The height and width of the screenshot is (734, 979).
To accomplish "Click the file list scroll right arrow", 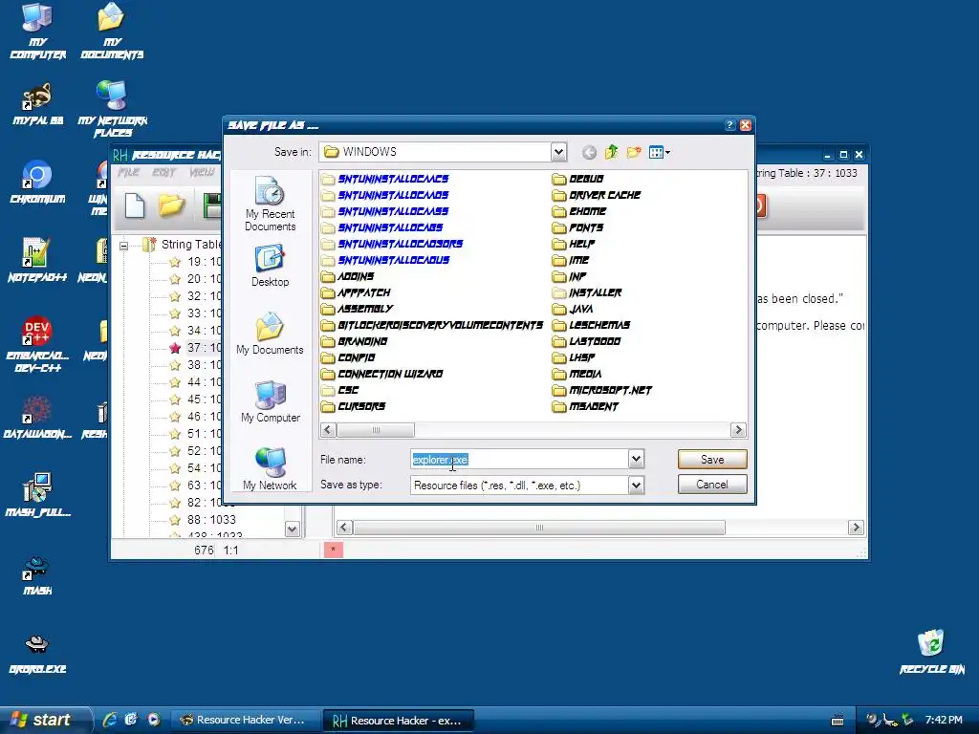I will [x=738, y=430].
